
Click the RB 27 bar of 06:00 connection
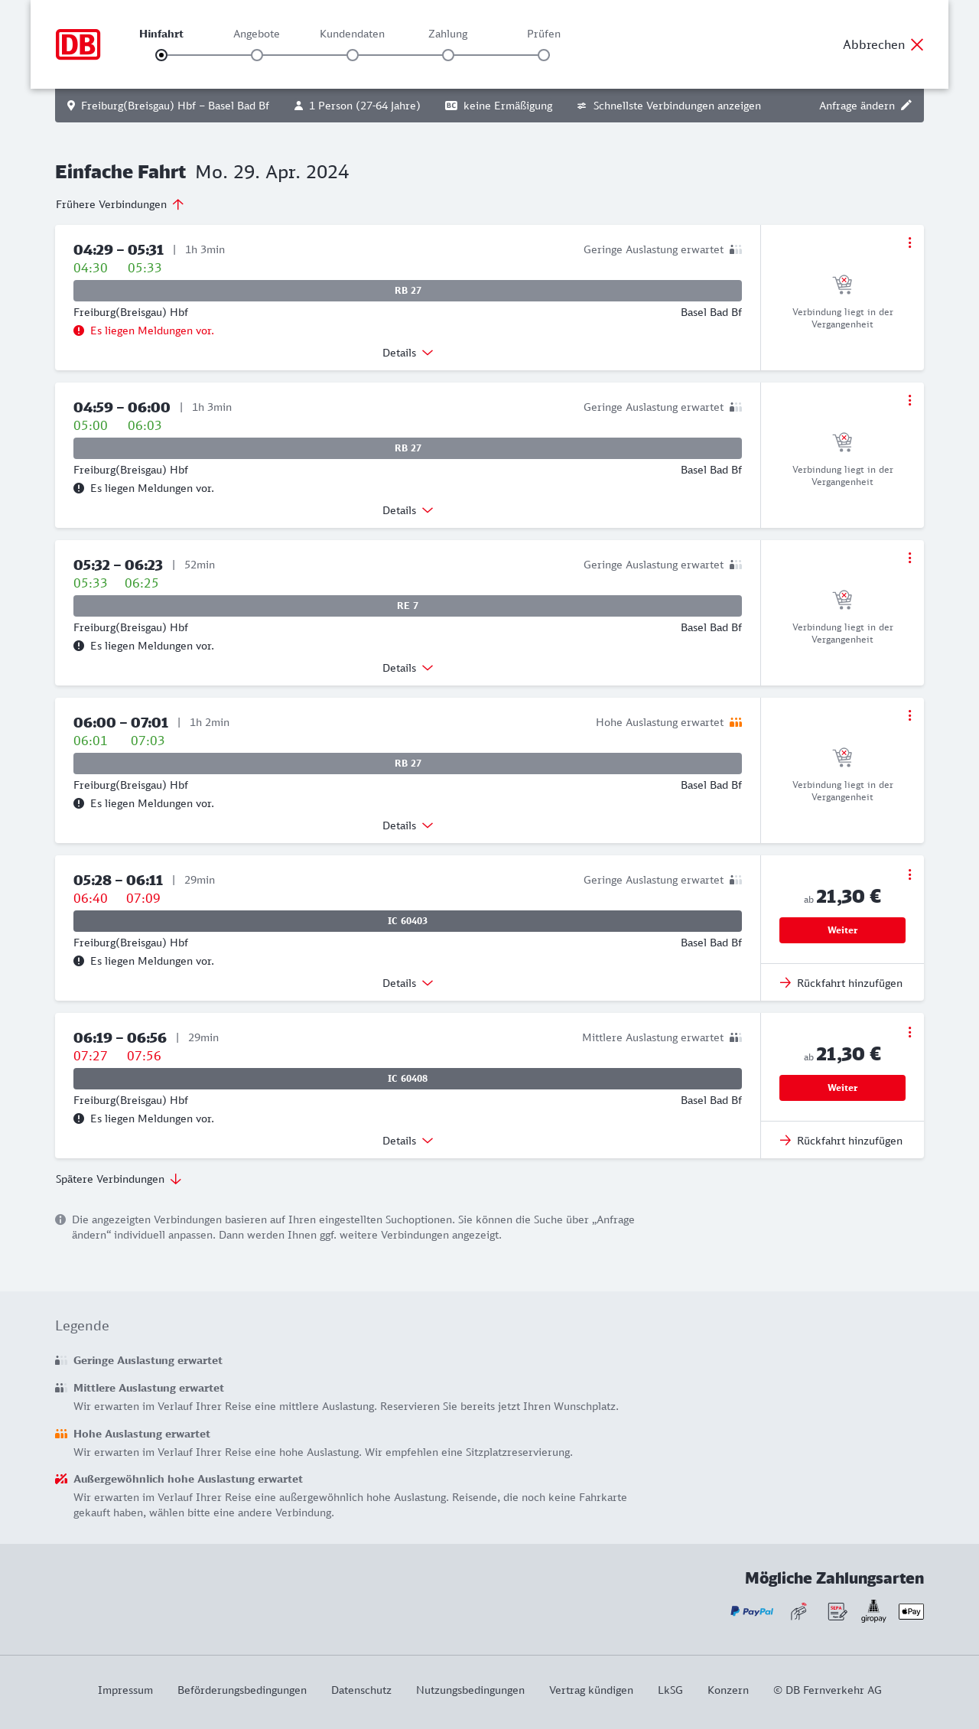(408, 764)
